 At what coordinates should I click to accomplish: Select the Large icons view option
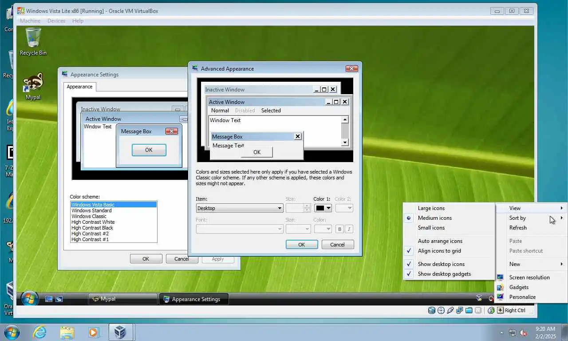pos(449,208)
